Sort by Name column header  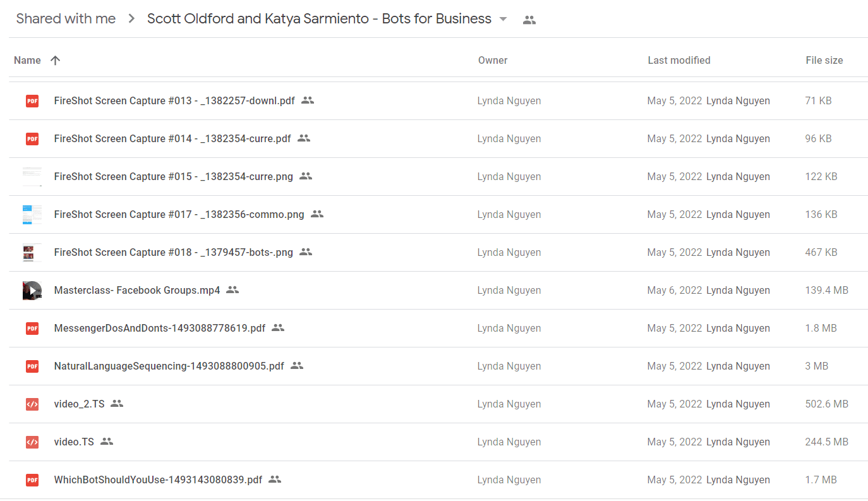click(x=27, y=60)
